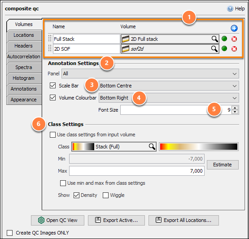Viewport: 249px width, 239px height.
Task: Remove the Full Stack row with red X
Action: (234, 39)
